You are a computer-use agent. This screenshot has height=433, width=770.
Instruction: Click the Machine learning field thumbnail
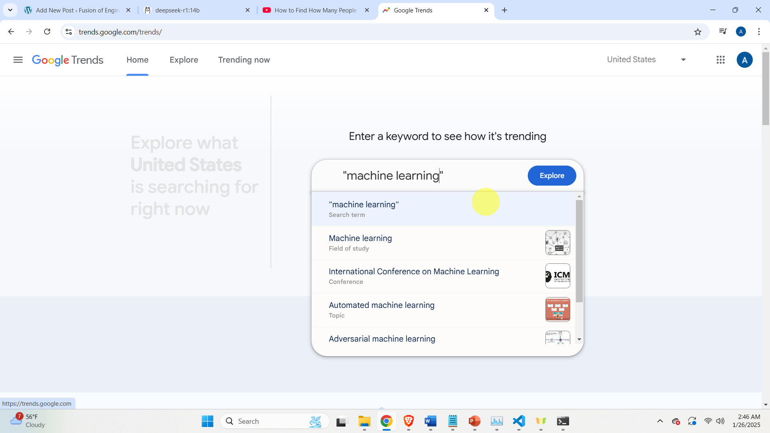558,243
